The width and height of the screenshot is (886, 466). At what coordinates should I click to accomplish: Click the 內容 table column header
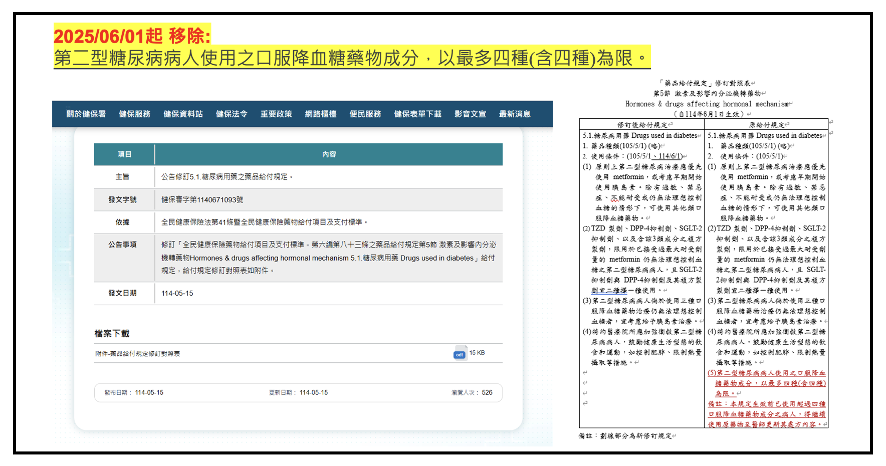click(x=329, y=154)
